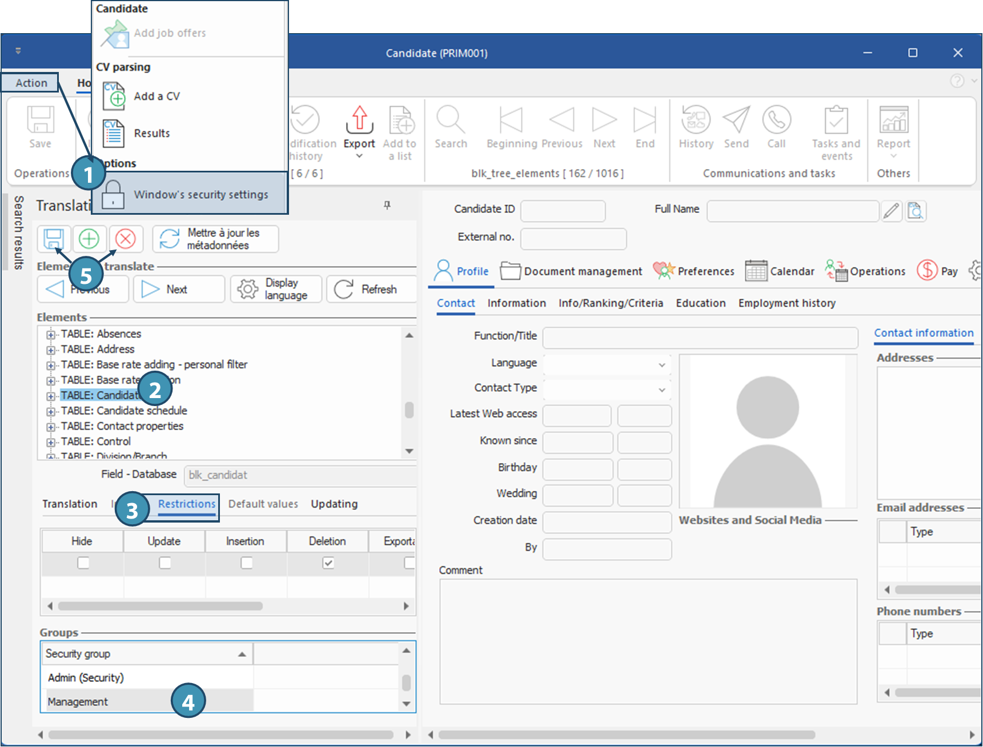Click the red delete circle icon
This screenshot has width=983, height=747.
click(x=126, y=239)
